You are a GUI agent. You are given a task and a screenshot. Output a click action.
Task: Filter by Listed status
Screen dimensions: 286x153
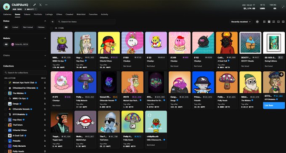coord(15,27)
